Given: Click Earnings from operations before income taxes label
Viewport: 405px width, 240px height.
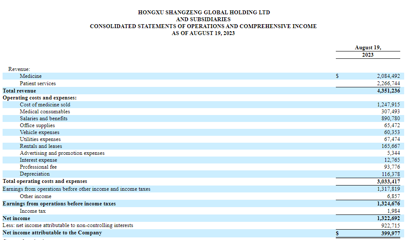Looking at the screenshot, I should (x=59, y=204).
